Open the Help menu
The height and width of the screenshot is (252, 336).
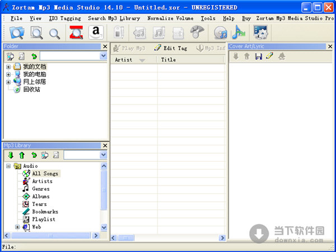(228, 18)
